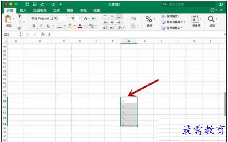
Task: Toggle Italic formatting
Action: pos(41,26)
